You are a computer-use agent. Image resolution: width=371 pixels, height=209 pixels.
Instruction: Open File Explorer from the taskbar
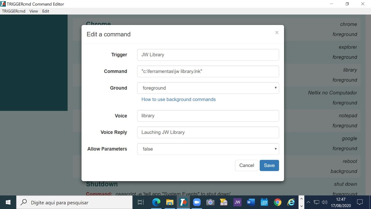pos(170,202)
